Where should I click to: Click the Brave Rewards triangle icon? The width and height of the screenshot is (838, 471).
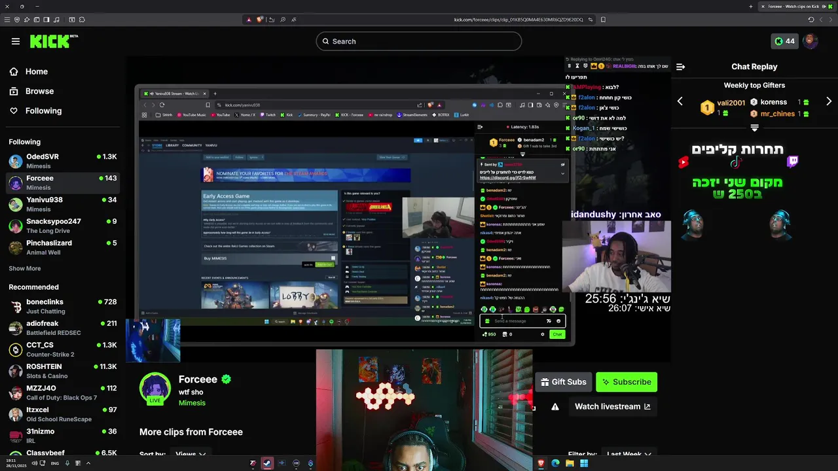click(249, 20)
